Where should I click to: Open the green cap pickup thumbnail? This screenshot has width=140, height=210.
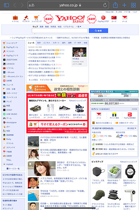coord(98,195)
